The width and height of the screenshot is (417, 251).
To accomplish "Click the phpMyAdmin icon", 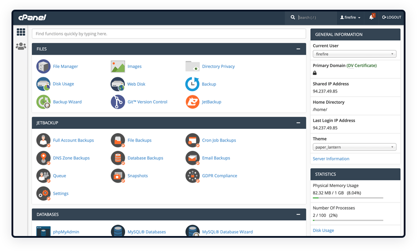I will pos(43,231).
